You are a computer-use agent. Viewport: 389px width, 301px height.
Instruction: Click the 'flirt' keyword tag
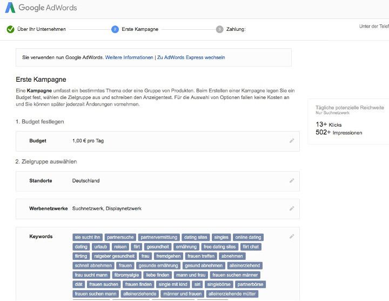137,247
